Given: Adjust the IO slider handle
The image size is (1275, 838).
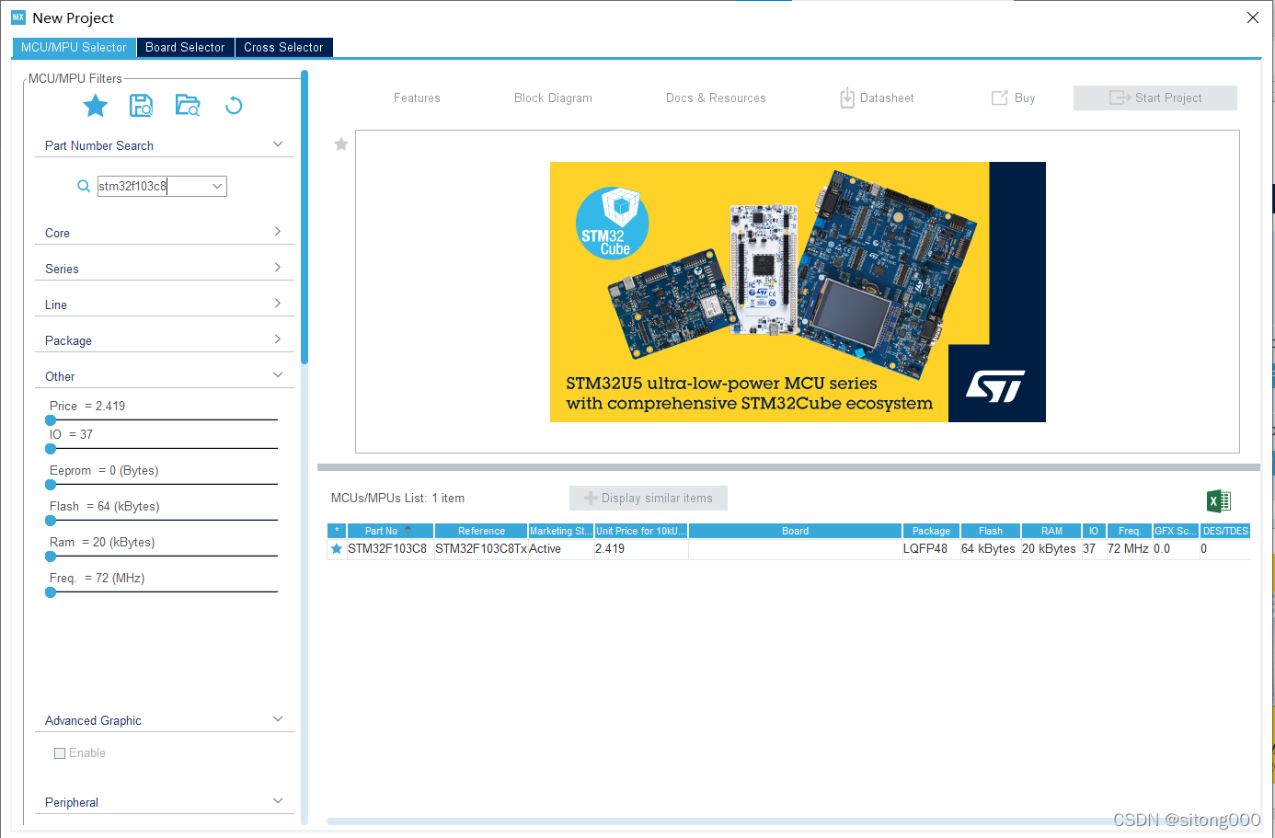Looking at the screenshot, I should click(51, 449).
